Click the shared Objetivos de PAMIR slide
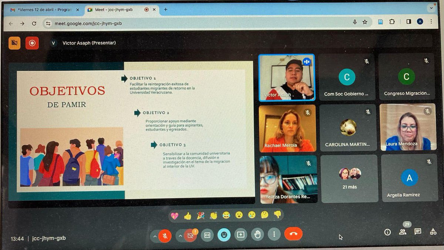This screenshot has height=250, width=444. pos(131,131)
